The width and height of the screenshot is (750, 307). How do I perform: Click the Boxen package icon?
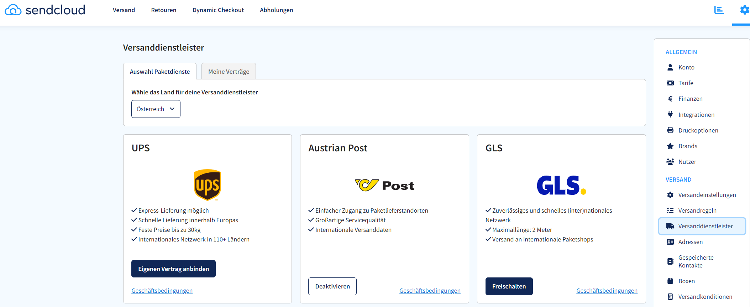point(670,281)
